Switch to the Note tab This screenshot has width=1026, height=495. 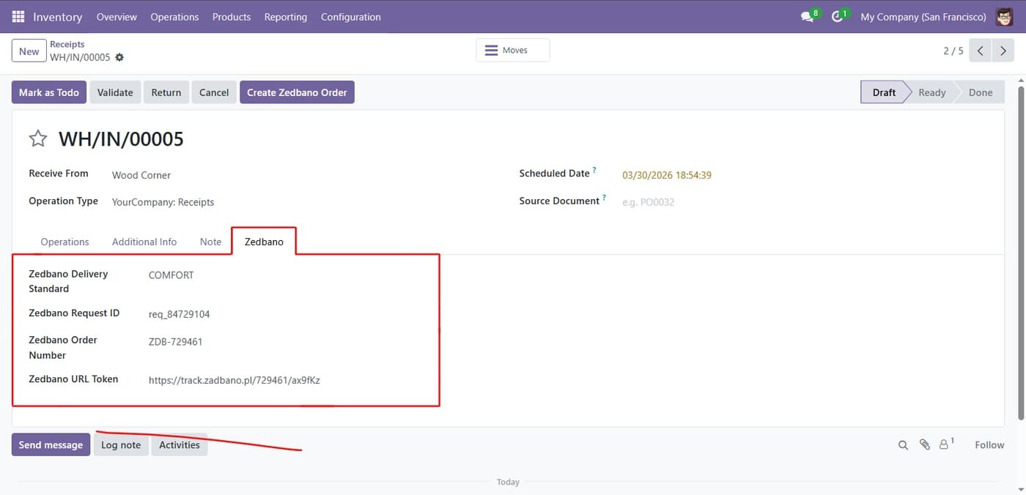coord(210,242)
